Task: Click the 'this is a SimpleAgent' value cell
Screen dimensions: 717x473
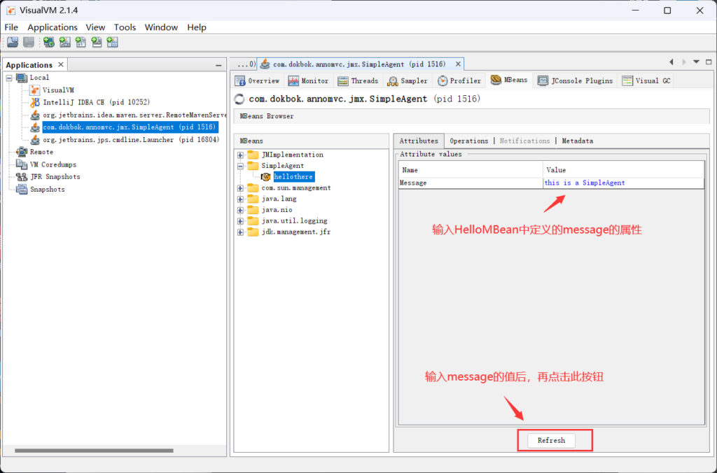Action: click(624, 183)
